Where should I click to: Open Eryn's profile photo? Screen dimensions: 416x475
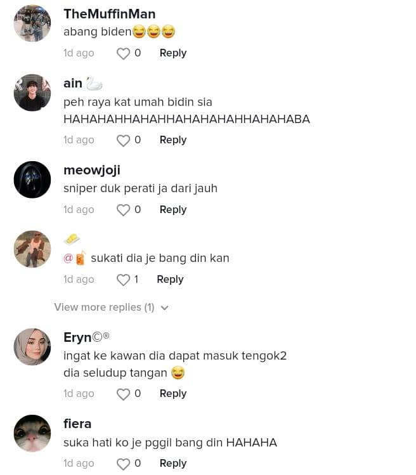[x=32, y=347]
